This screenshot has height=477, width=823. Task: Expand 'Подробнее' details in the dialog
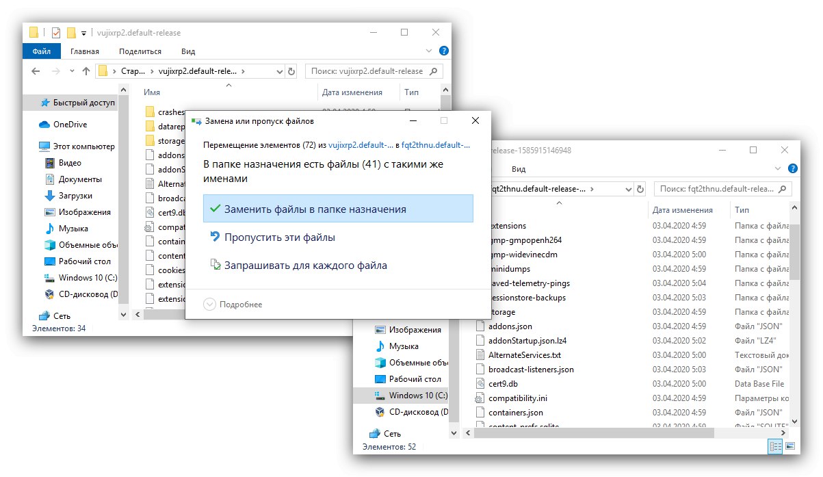pos(233,305)
